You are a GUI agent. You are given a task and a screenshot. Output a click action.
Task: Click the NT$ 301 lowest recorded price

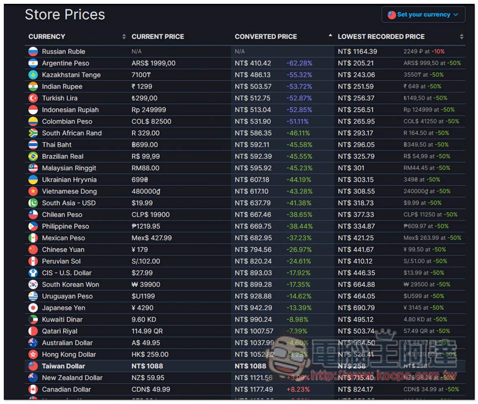pyautogui.click(x=351, y=168)
